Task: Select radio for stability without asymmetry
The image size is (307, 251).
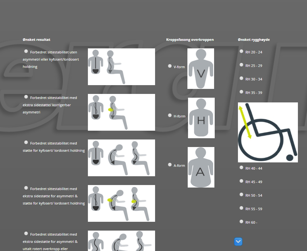Action: 26,51
